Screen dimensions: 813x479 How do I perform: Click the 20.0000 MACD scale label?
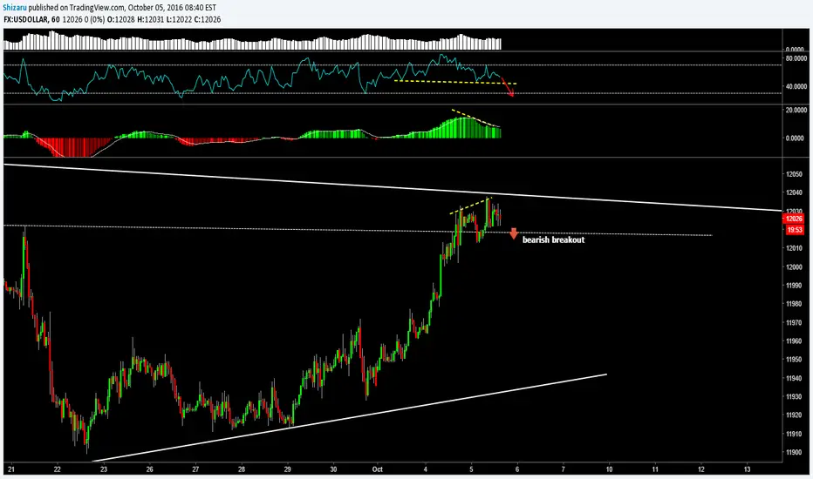[796, 110]
